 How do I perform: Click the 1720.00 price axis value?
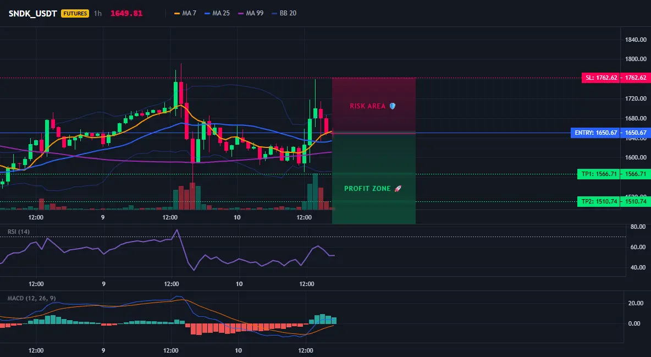(x=636, y=98)
